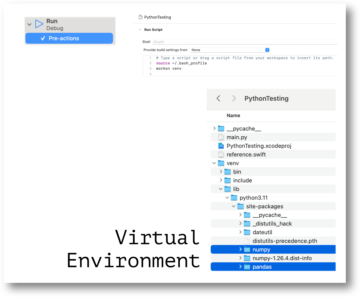
Task: Expand the numpy-1.26.4.dist-info folder
Action: coord(241,258)
